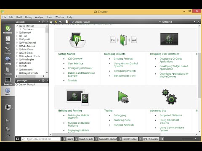Click the help page vertical scrollbar
Image resolution: width=202 pixels, height=151 pixels.
(x=199, y=75)
